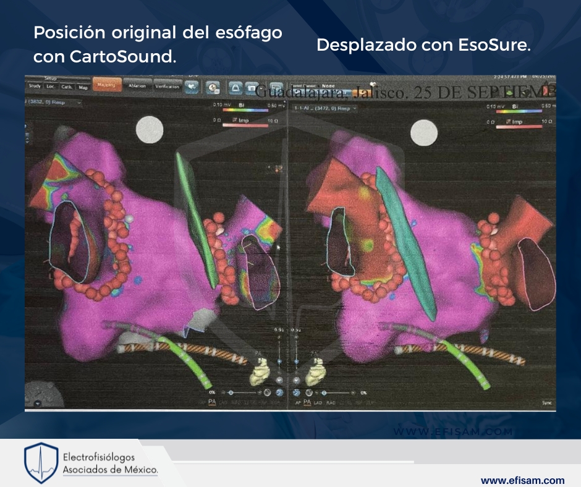Click the left map white sphere marker

tap(150, 130)
